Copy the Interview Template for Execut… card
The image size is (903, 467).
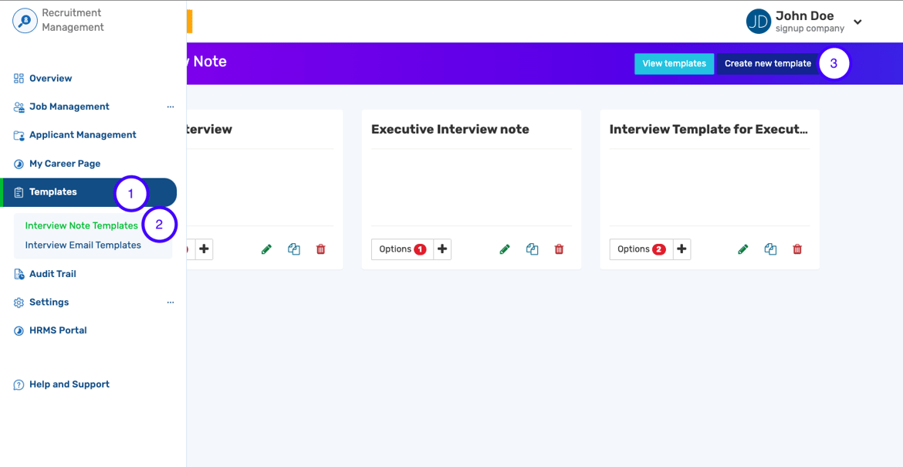770,249
